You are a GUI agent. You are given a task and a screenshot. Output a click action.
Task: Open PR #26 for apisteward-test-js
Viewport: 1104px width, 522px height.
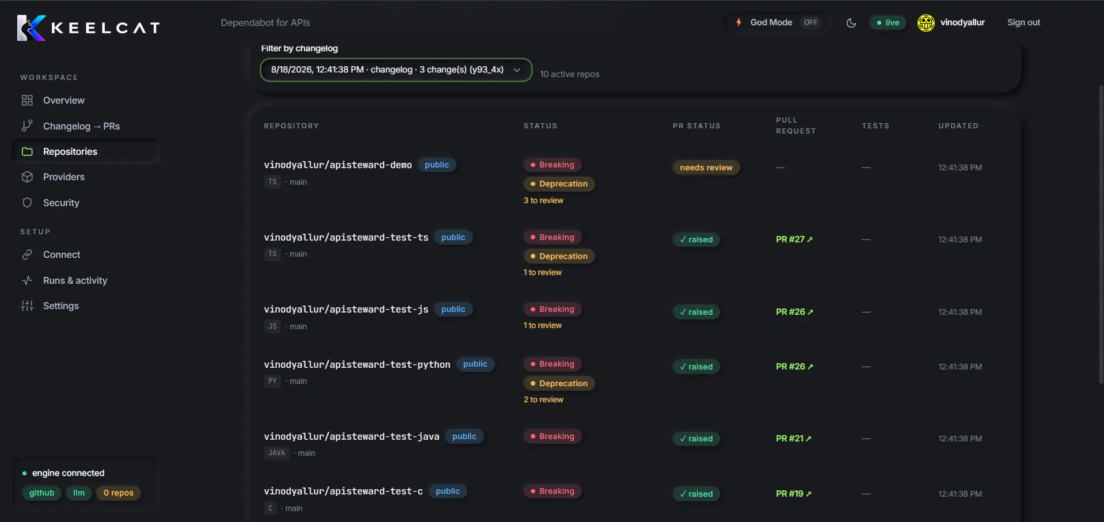click(x=794, y=312)
